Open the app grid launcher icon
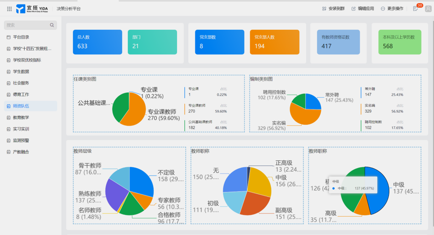The image size is (434, 235). 9,9
